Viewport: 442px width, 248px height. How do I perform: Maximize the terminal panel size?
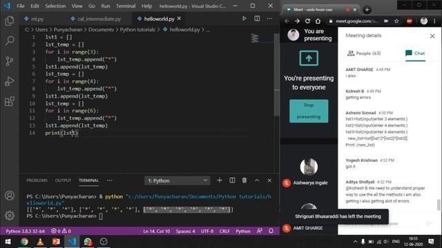[257, 180]
